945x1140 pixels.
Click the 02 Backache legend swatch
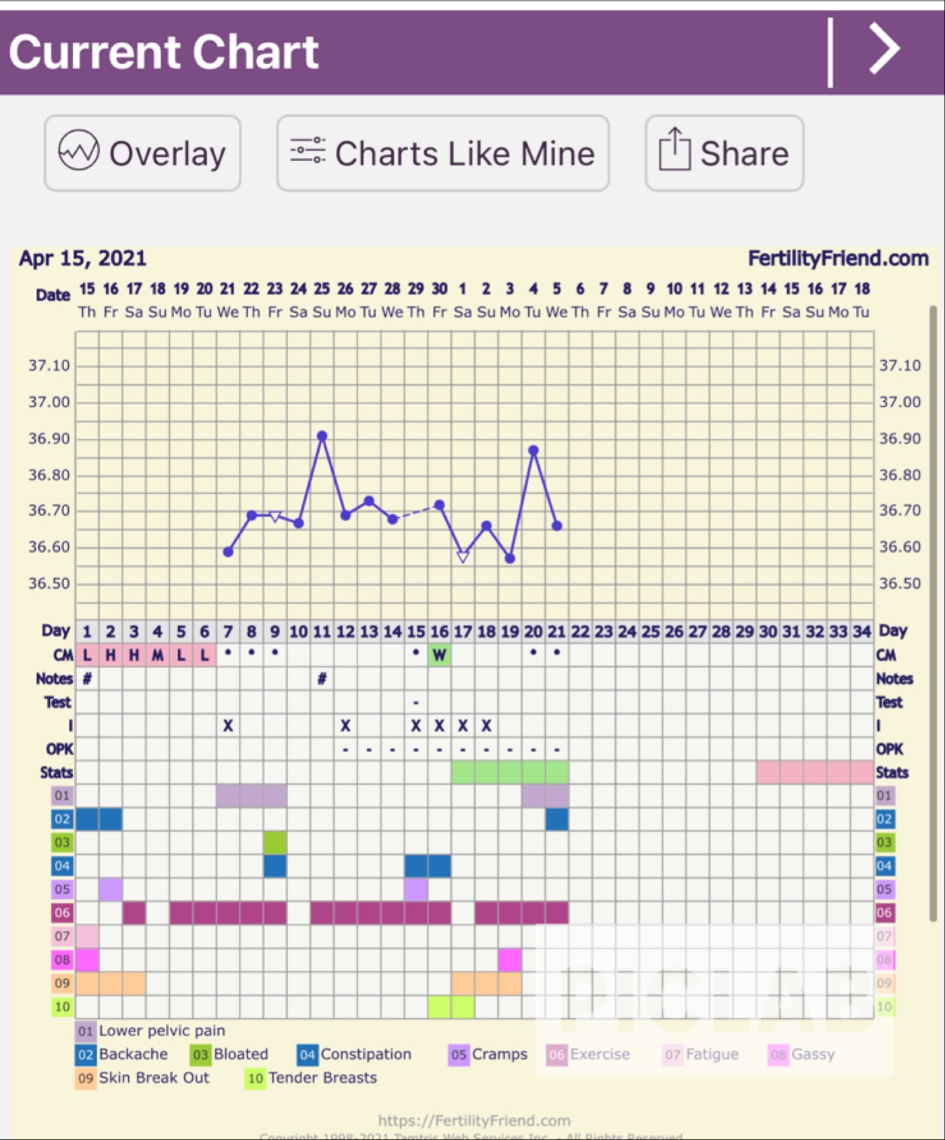click(x=86, y=1054)
